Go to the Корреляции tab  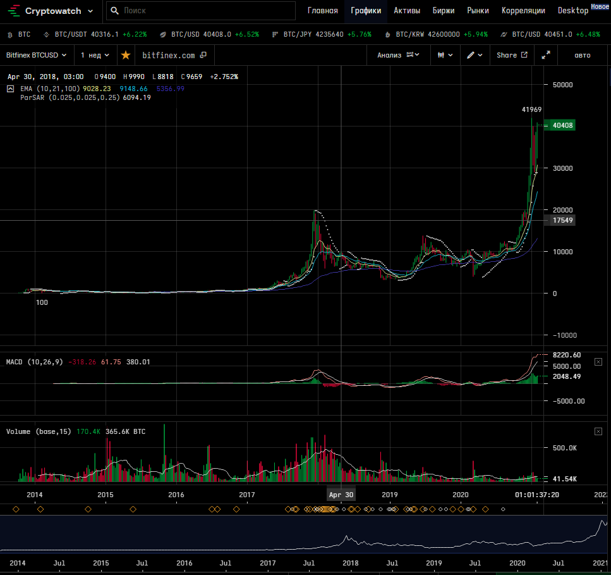coord(523,11)
